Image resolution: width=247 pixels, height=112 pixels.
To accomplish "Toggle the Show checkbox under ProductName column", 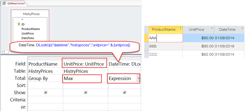I will (x=45, y=93).
